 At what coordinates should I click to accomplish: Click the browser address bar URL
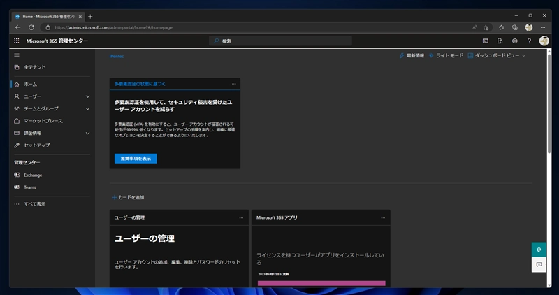113,27
